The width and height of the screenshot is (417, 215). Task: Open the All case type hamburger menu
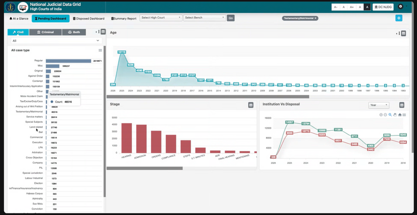pyautogui.click(x=100, y=50)
